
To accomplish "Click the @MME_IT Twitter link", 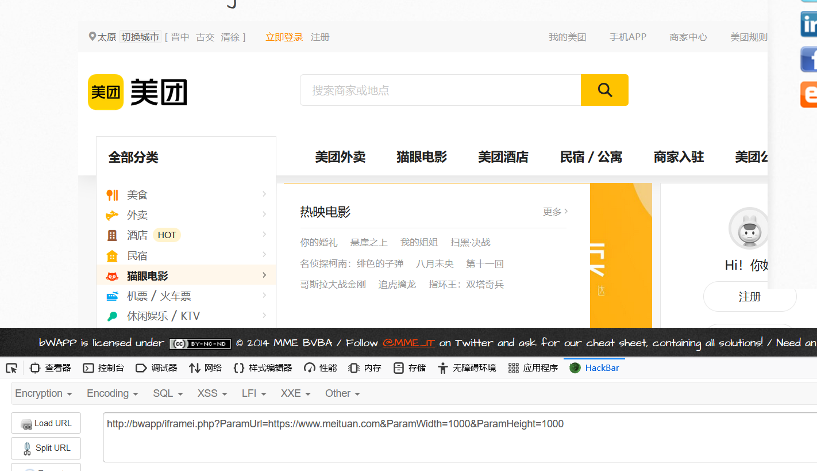I will 408,343.
